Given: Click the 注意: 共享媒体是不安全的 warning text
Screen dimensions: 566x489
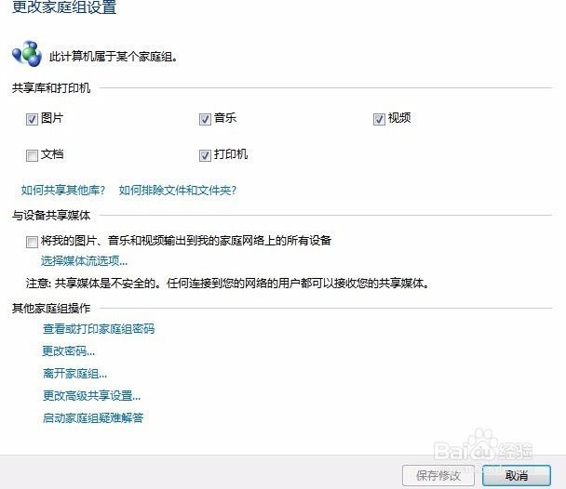Looking at the screenshot, I should tap(228, 284).
